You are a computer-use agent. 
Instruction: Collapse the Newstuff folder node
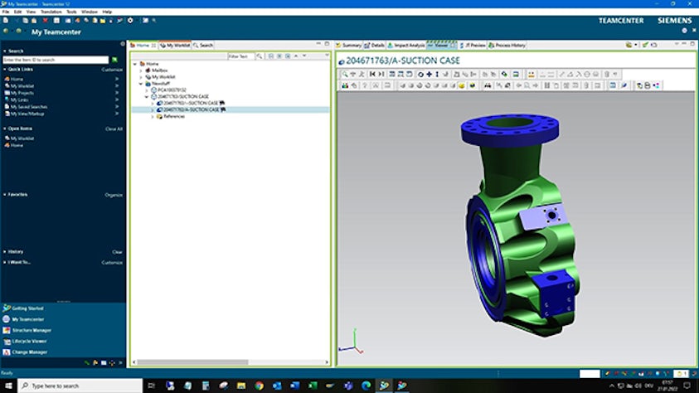click(141, 83)
